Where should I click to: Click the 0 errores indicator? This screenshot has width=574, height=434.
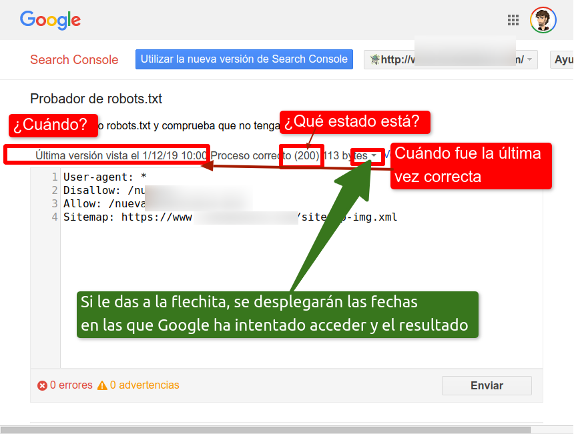pos(65,385)
